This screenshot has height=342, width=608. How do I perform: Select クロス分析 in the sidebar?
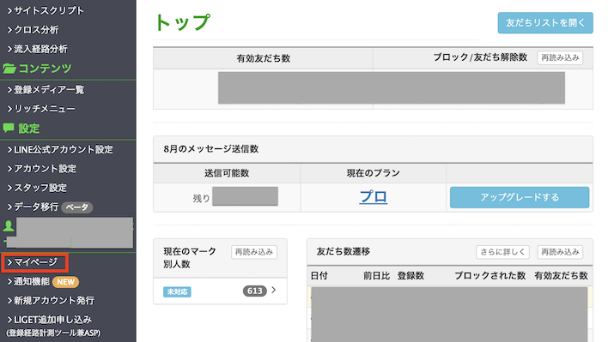(33, 30)
